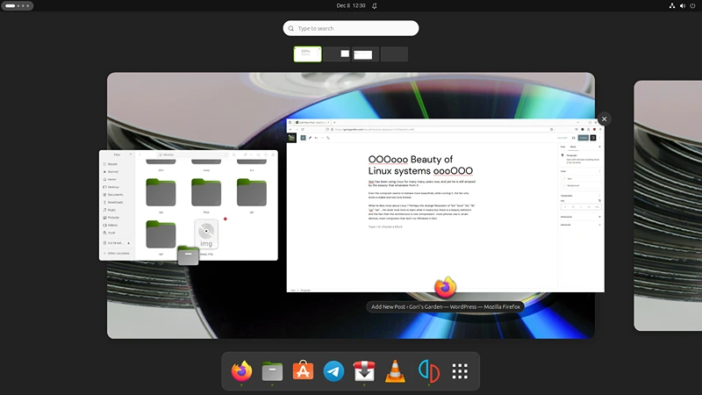Click the Undo arrow in the WordPress toolbar
The width and height of the screenshot is (702, 395).
tap(316, 138)
